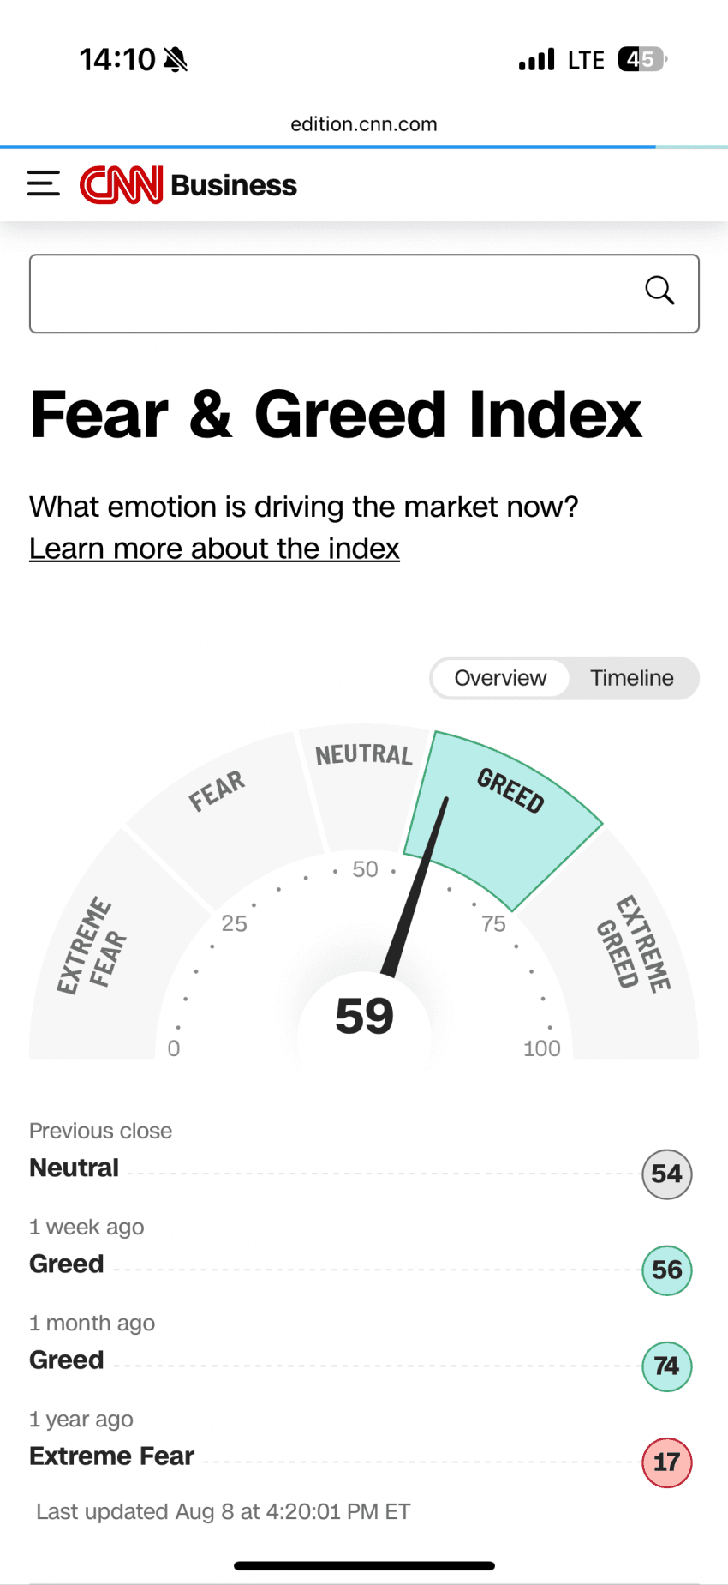Image resolution: width=728 pixels, height=1585 pixels.
Task: Tap the edition.cnn.com address bar
Action: (364, 124)
